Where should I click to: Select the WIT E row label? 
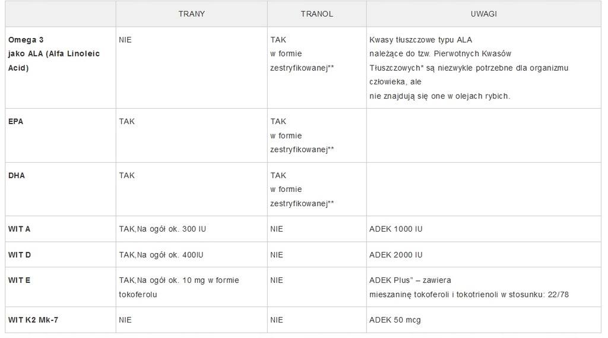pyautogui.click(x=20, y=280)
